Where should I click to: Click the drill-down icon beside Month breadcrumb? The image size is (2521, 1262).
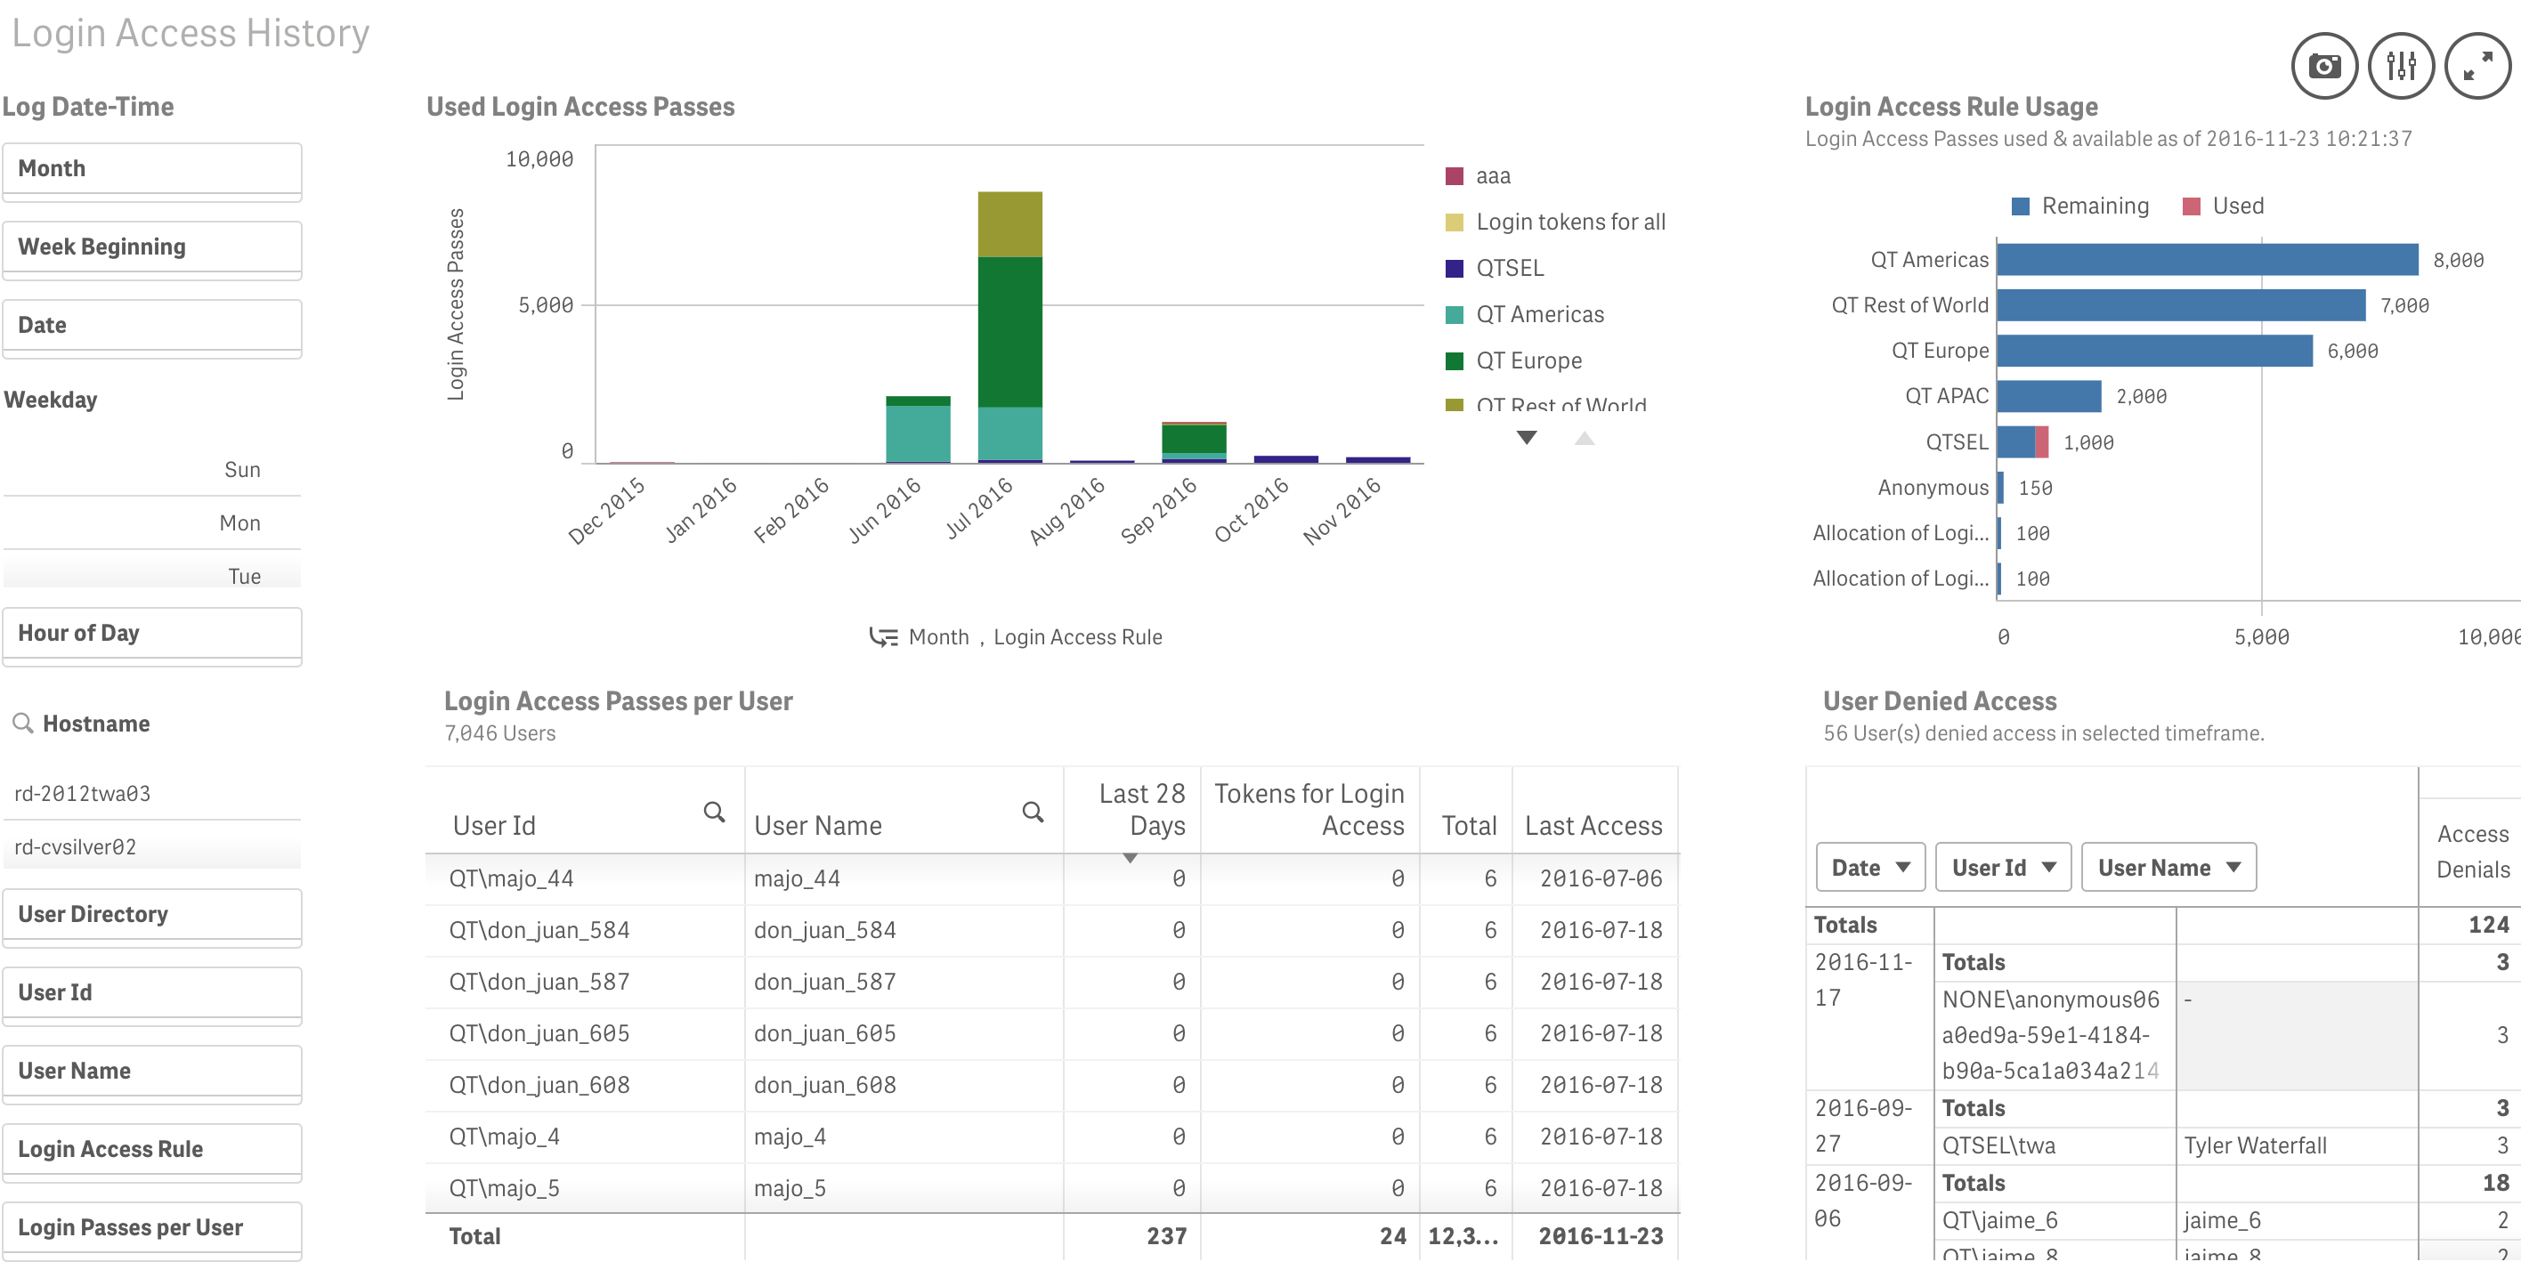[x=883, y=637]
